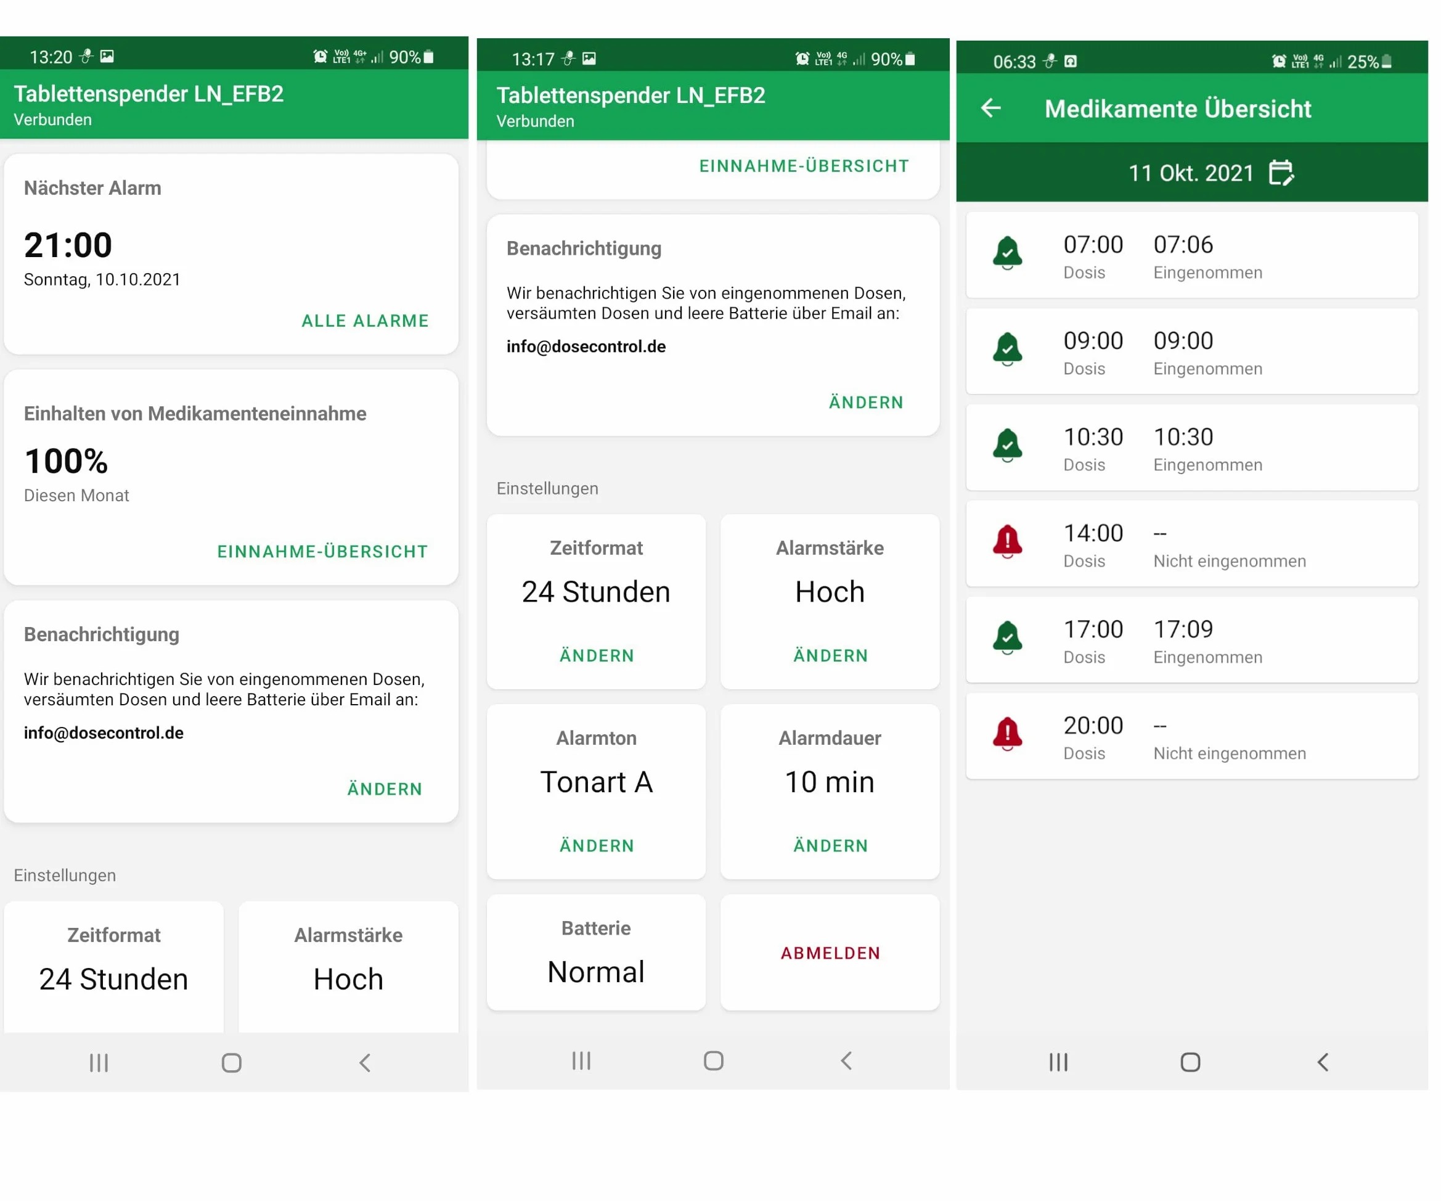This screenshot has height=1201, width=1441.
Task: Select the Batterie Normal card
Action: [595, 953]
